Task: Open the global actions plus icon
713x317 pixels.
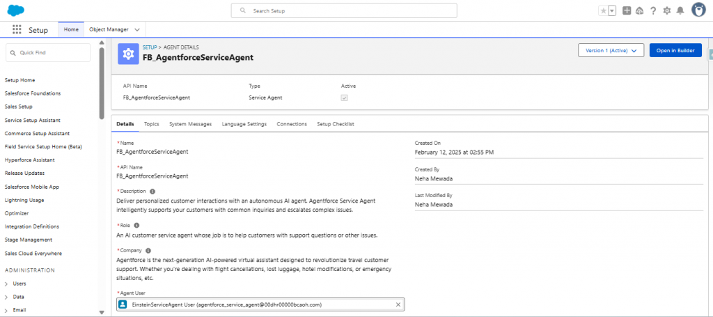Action: coord(627,10)
